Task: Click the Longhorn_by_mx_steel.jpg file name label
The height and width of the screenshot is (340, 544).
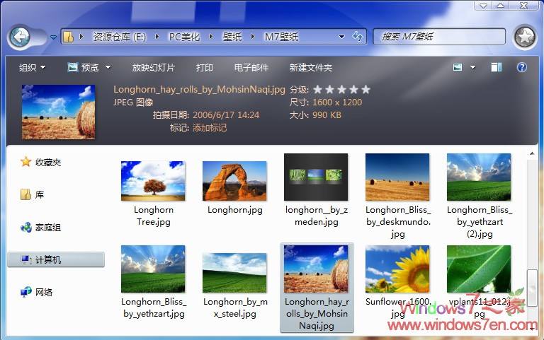Action: (235, 307)
